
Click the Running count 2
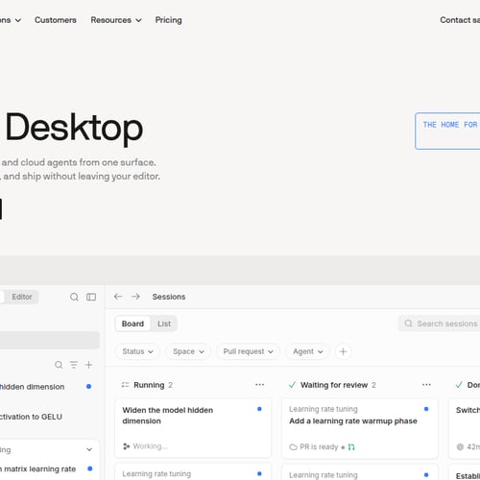coord(170,385)
